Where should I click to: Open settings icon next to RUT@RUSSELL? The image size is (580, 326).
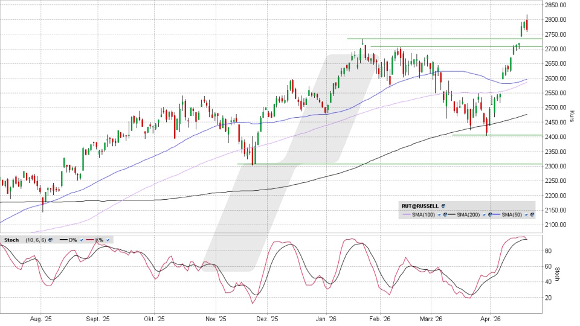(x=443, y=206)
